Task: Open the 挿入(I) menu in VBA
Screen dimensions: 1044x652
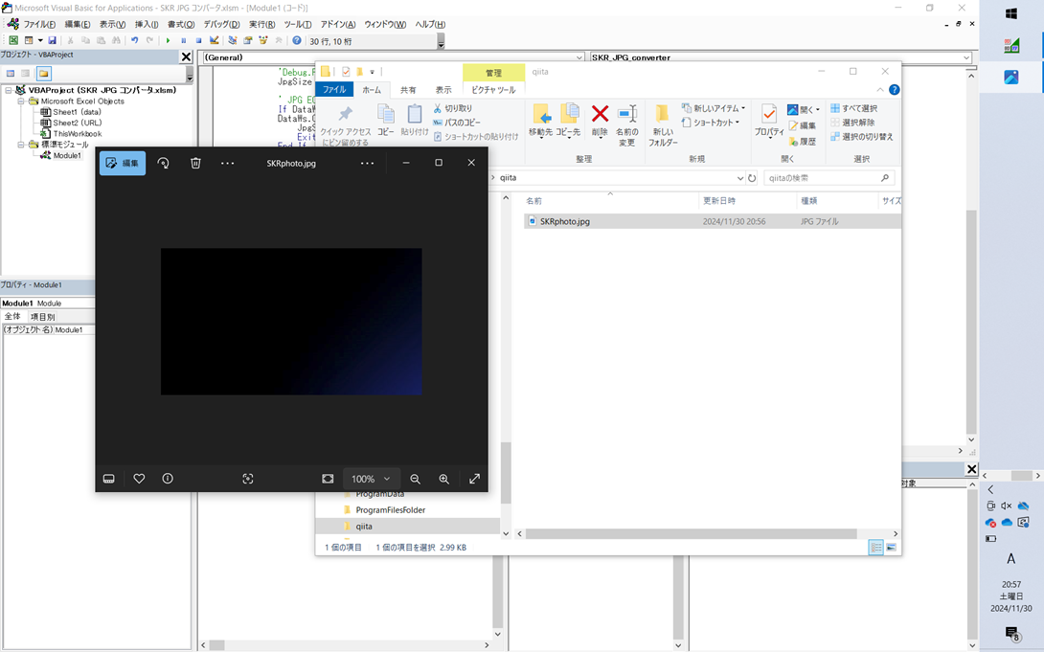Action: tap(147, 24)
